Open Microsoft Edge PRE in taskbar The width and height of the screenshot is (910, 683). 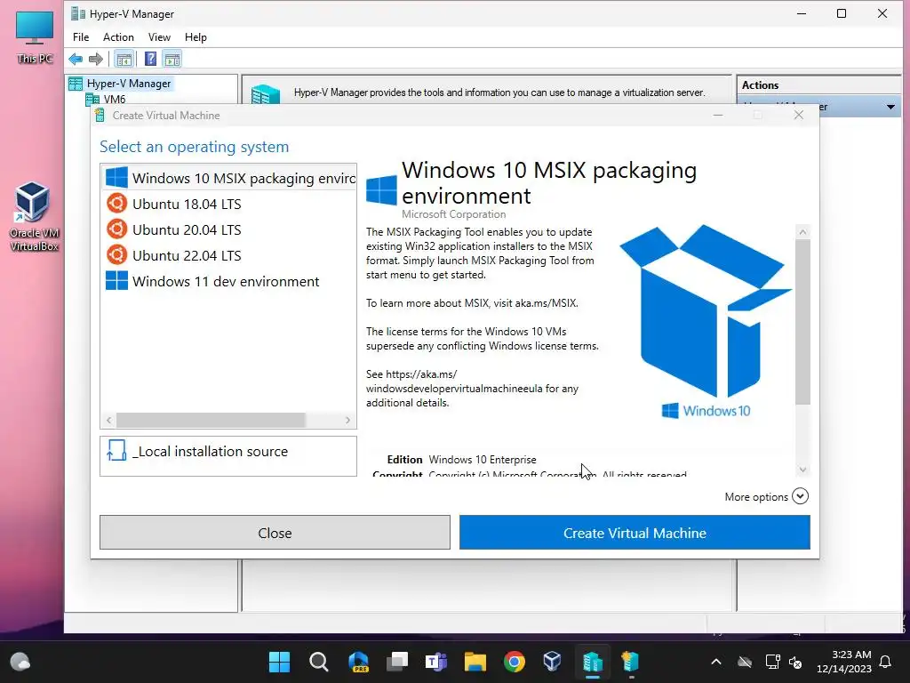click(x=358, y=662)
